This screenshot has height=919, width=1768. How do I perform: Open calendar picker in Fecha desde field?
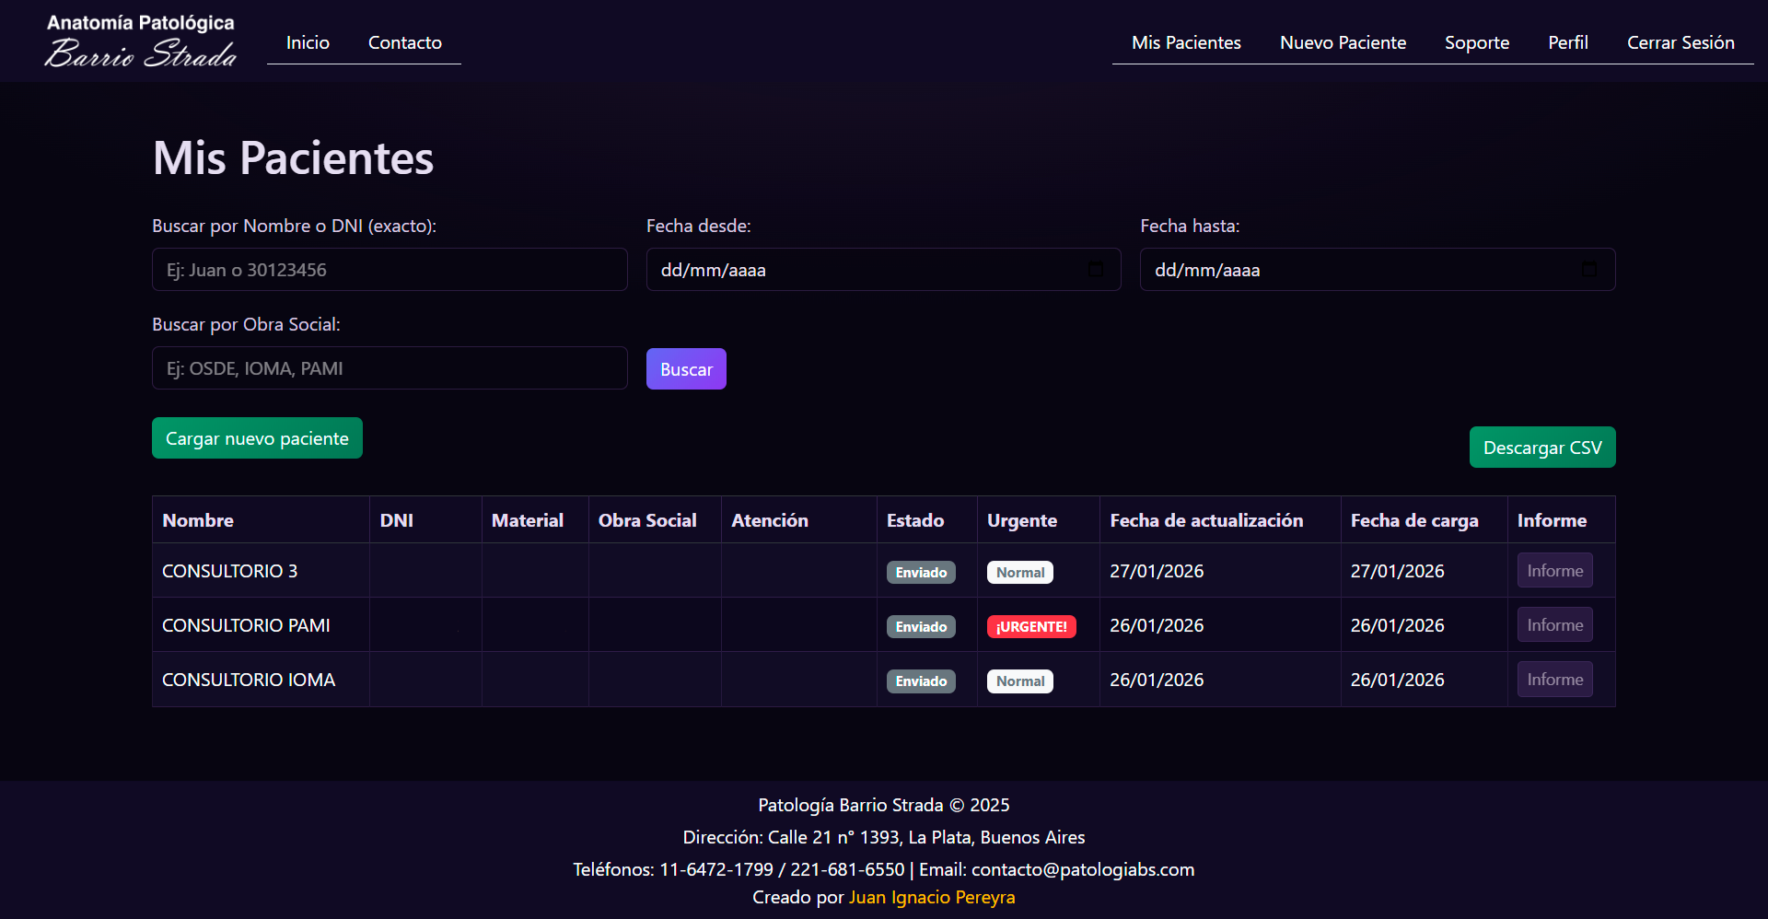click(x=1095, y=270)
